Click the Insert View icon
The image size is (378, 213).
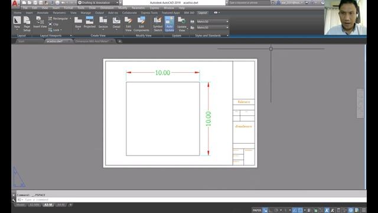tap(40, 22)
